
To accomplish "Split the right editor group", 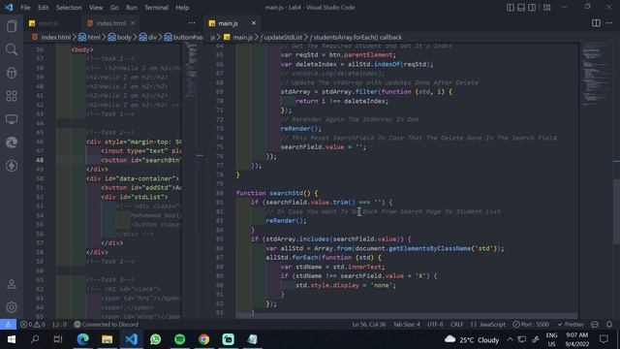I will (x=596, y=23).
